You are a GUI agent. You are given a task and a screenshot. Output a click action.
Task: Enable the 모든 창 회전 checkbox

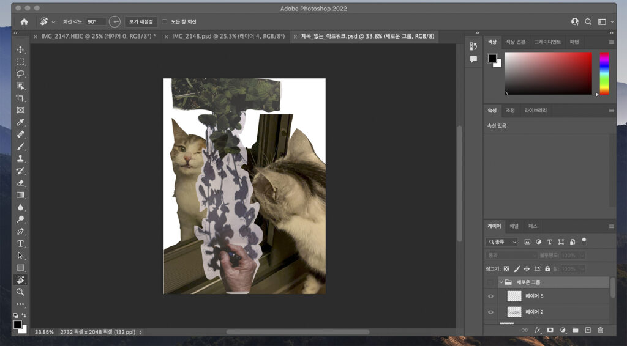(164, 21)
